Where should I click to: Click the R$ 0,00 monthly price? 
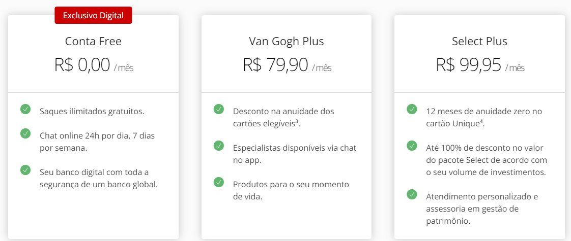(x=94, y=65)
